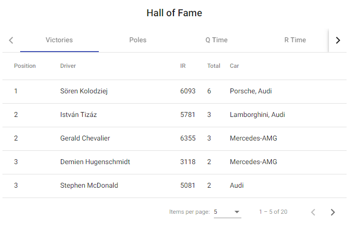Click the Car column header

coord(234,66)
